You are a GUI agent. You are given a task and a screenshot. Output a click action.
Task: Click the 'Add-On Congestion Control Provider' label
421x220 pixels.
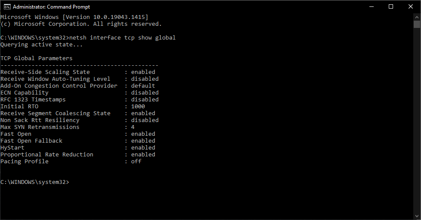(x=59, y=86)
